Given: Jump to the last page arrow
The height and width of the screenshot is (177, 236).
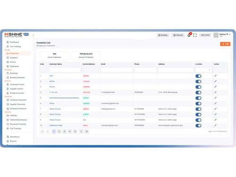Looking at the screenshot, I should pyautogui.click(x=87, y=131).
